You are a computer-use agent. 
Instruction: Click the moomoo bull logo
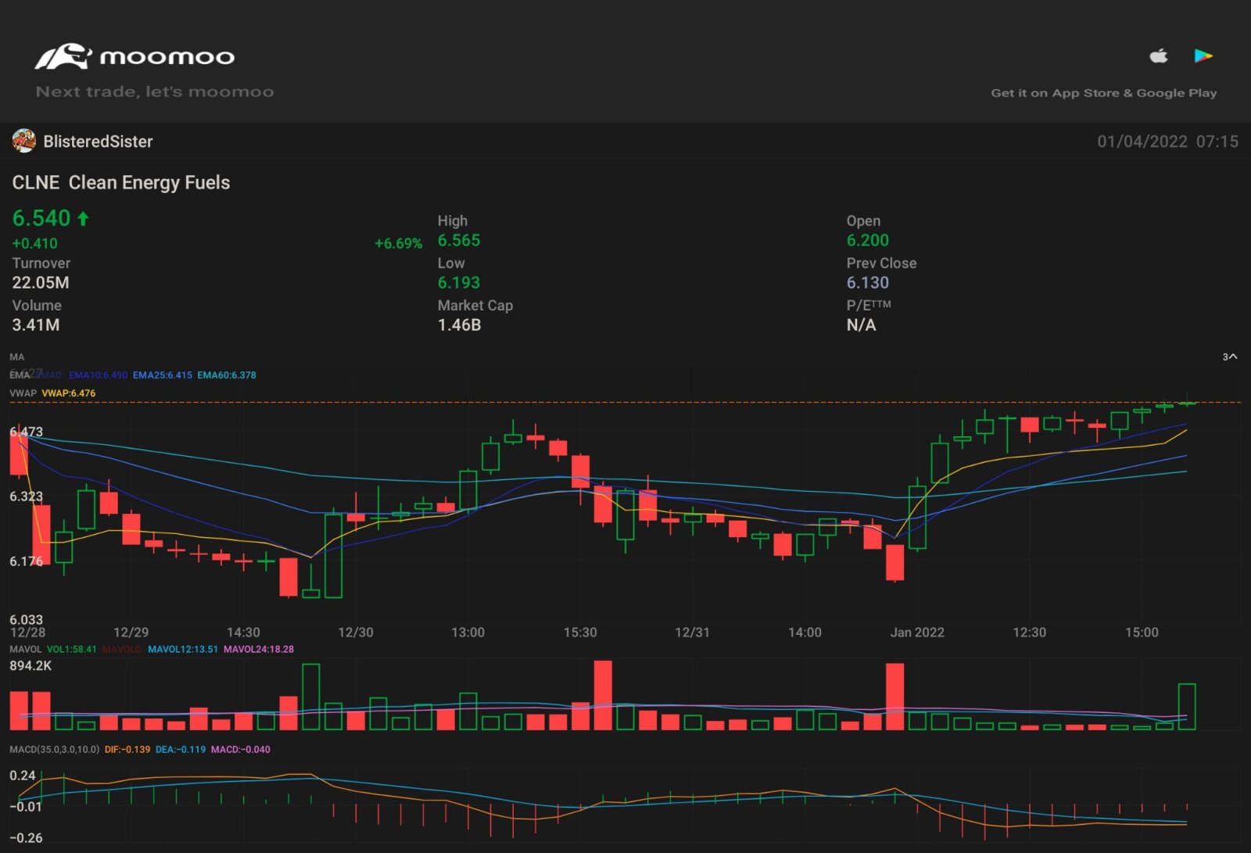[63, 56]
